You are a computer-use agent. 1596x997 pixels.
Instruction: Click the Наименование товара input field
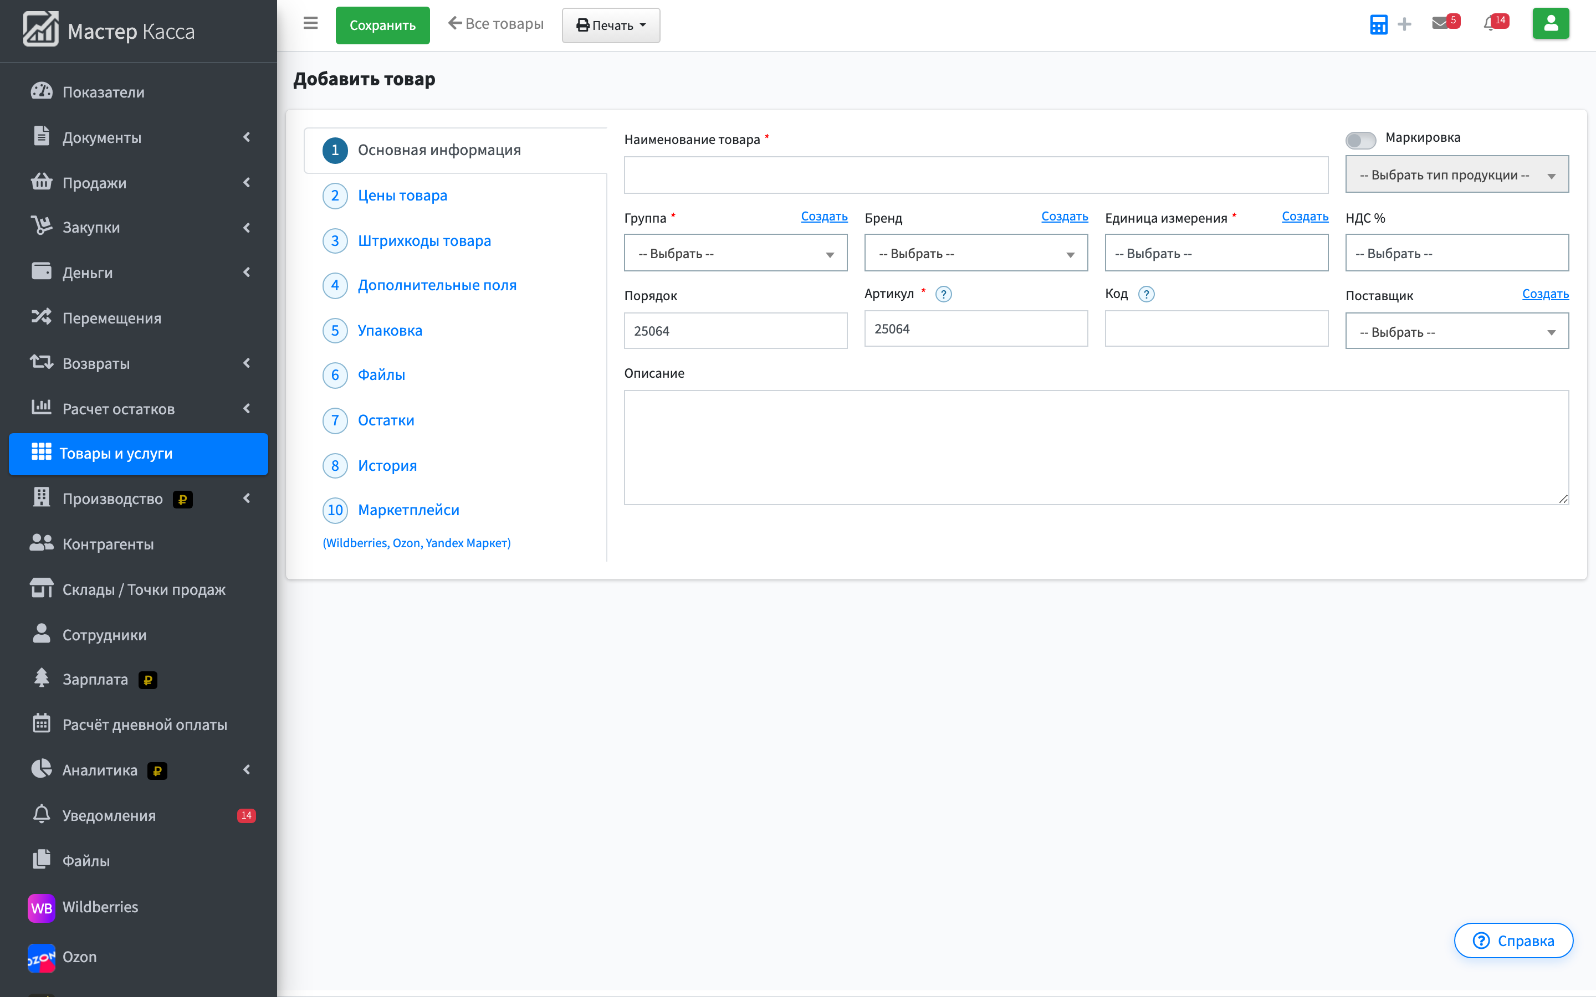tap(976, 174)
